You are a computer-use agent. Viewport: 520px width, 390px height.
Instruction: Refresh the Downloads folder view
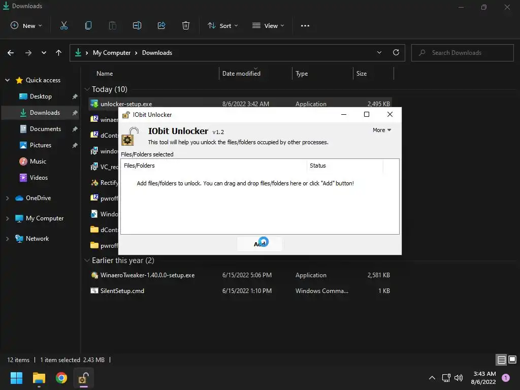(x=396, y=52)
